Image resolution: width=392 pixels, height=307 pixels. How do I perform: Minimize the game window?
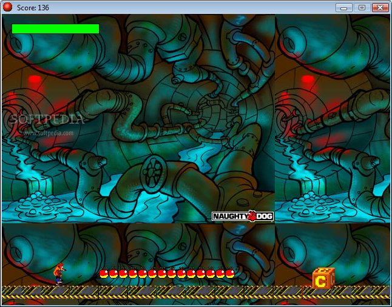pos(343,7)
